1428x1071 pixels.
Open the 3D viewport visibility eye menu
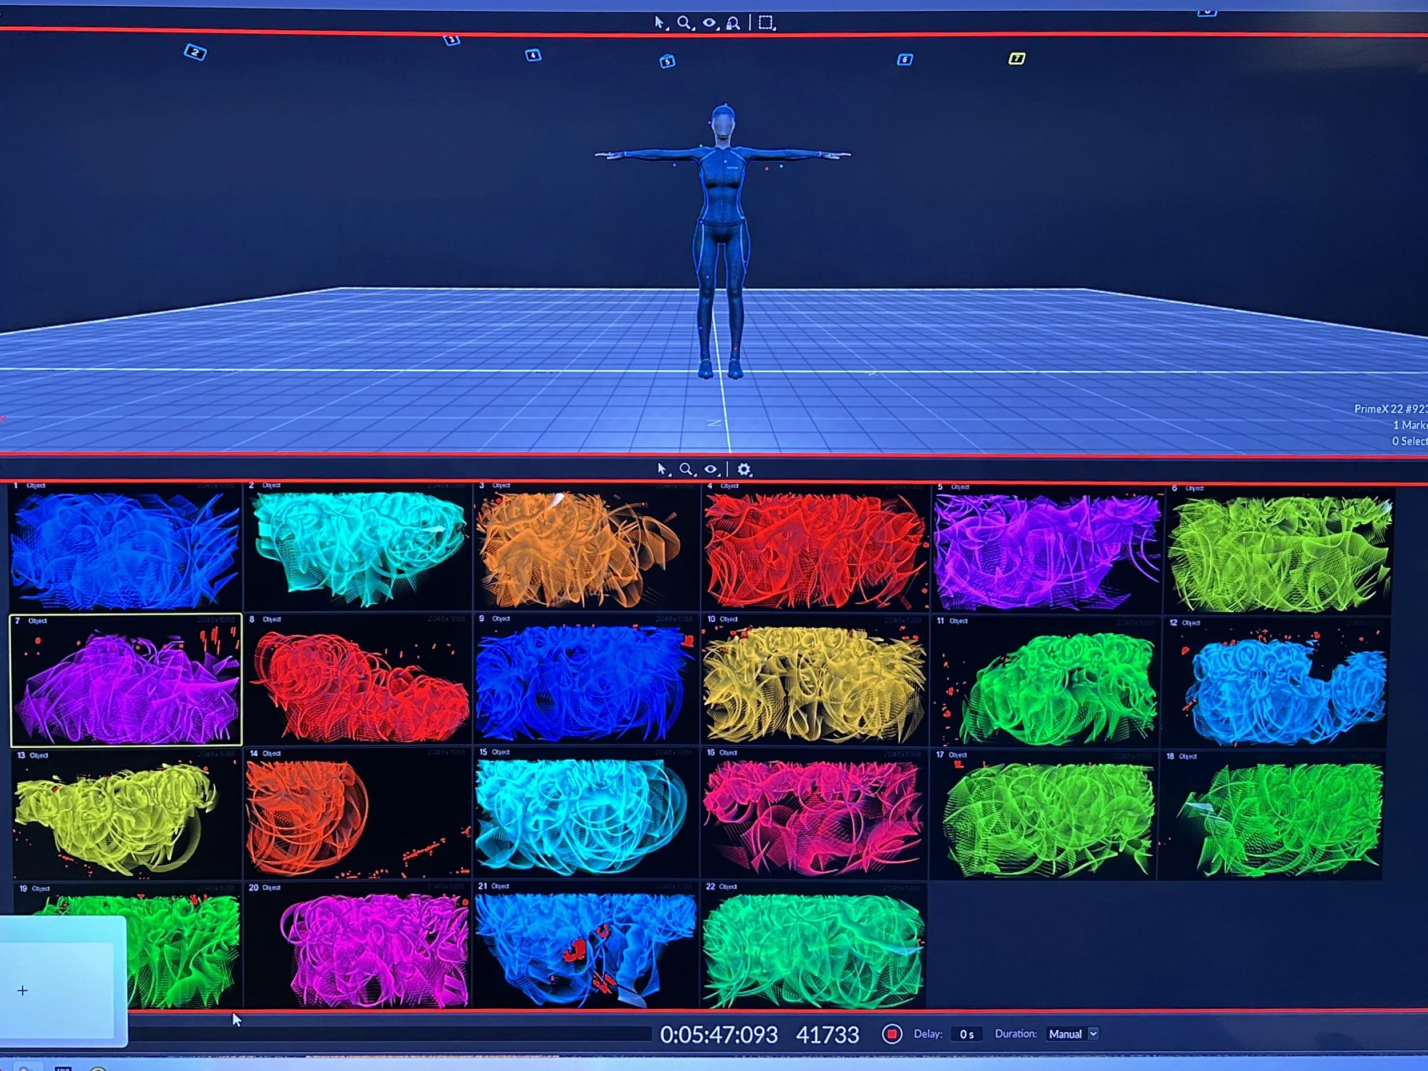pyautogui.click(x=709, y=23)
